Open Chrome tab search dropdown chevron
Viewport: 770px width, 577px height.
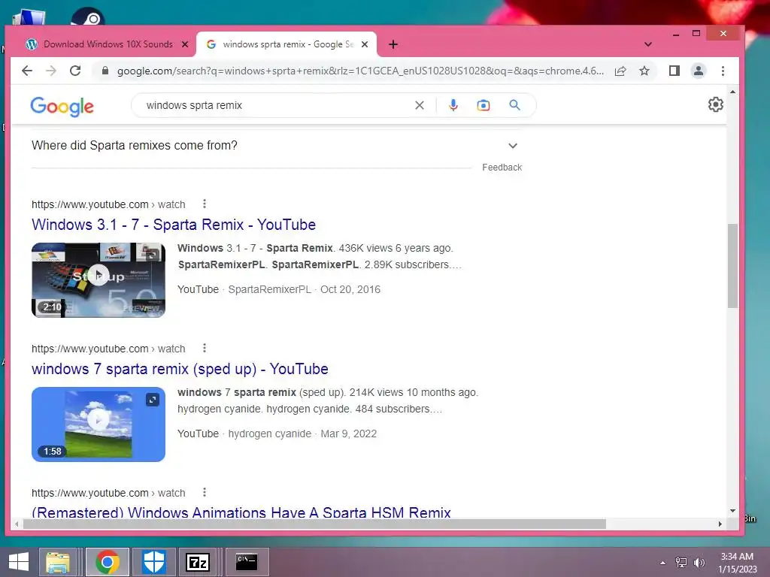648,44
